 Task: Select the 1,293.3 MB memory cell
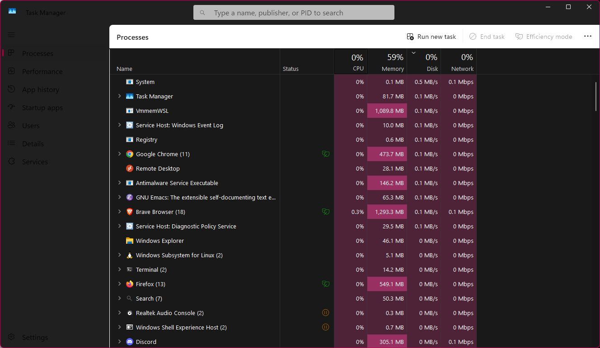[387, 212]
